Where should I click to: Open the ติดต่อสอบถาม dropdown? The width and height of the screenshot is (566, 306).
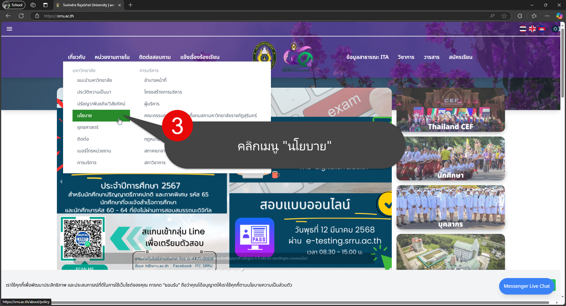point(154,57)
